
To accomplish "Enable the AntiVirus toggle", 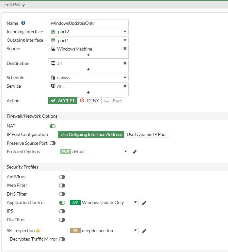I will pos(62,177).
